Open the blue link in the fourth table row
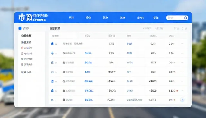 88,72
